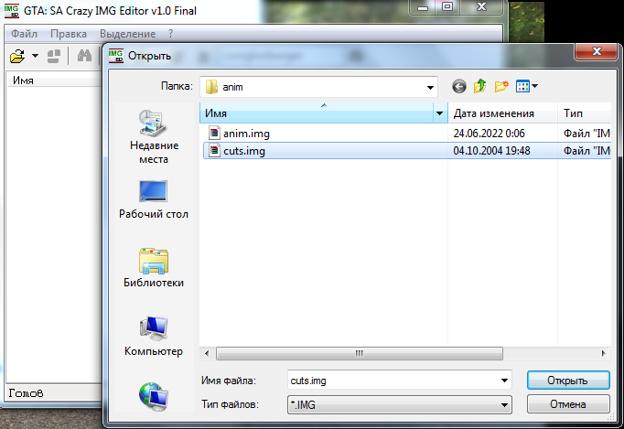Expand the Имя файла dropdown arrow

click(504, 381)
